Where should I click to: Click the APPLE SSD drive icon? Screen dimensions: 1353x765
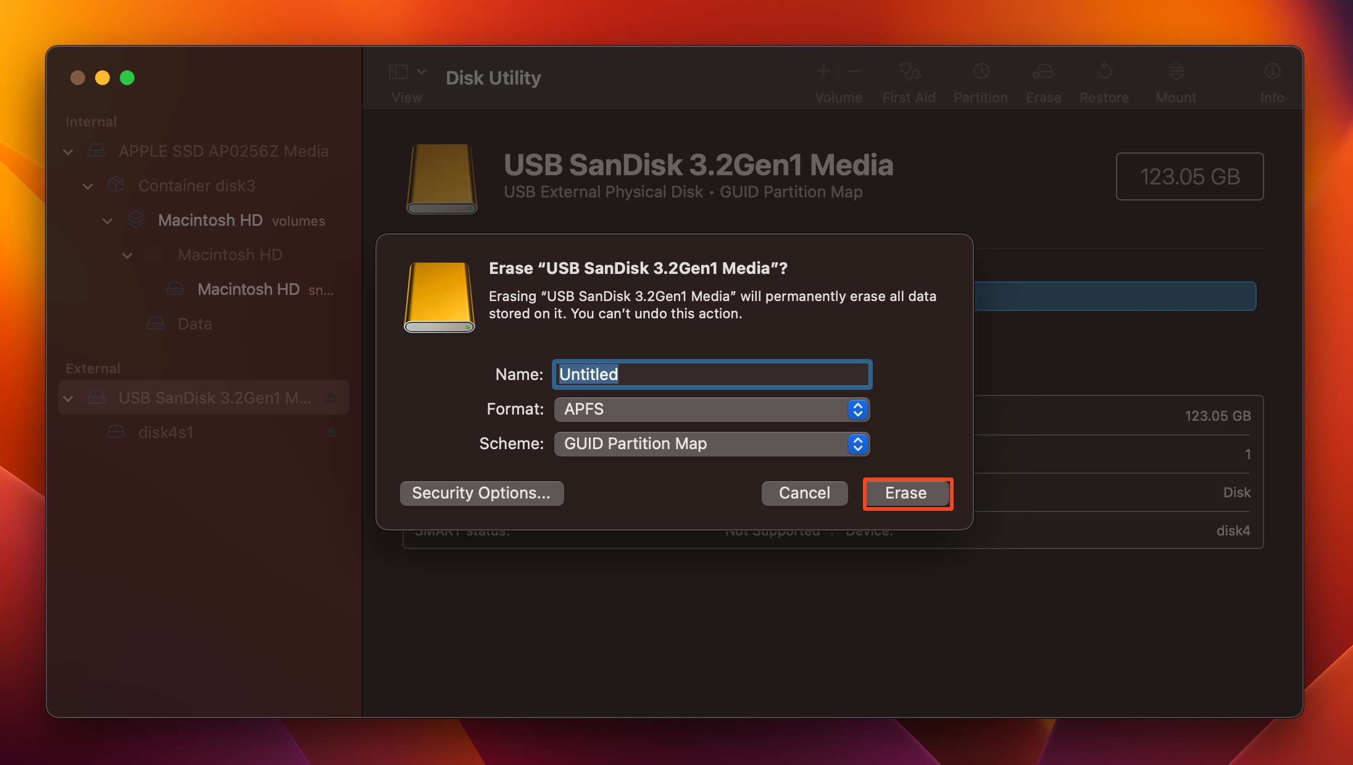pyautogui.click(x=96, y=151)
